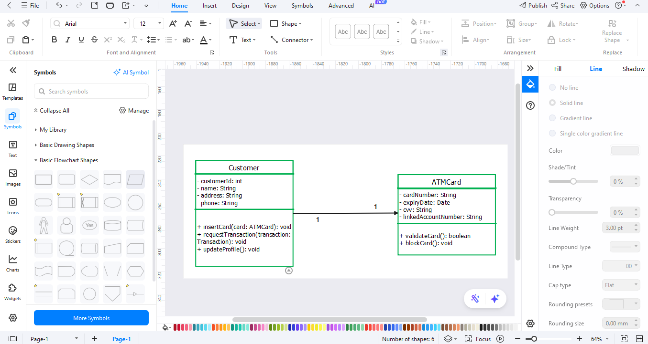Open the Widgets sidebar panel
The height and width of the screenshot is (344, 648).
(x=13, y=292)
